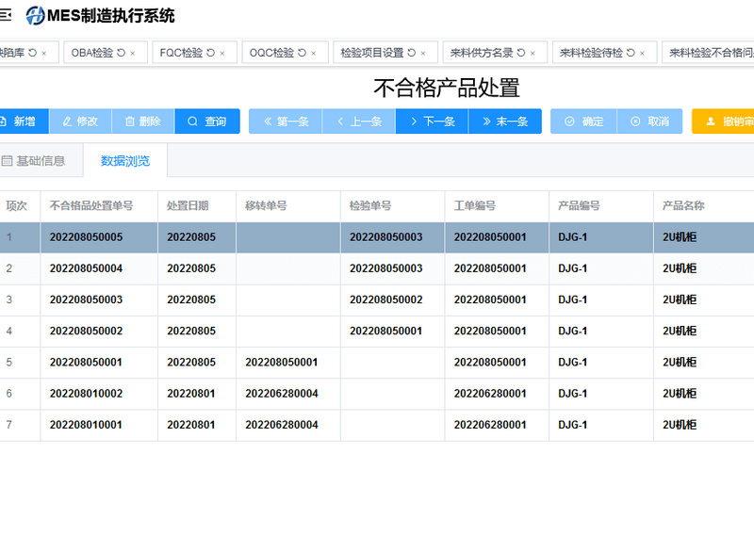The height and width of the screenshot is (551, 754).
Task: Go to first record with 第一条
Action: 286,122
